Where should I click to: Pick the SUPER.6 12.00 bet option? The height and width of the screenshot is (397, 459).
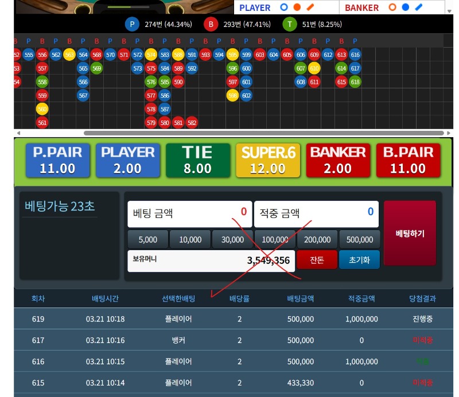(268, 160)
